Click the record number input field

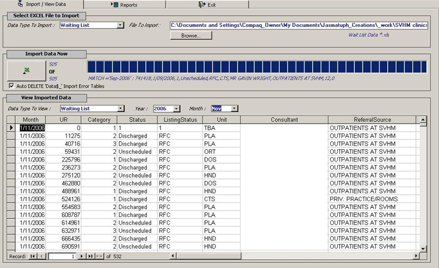tap(62, 256)
